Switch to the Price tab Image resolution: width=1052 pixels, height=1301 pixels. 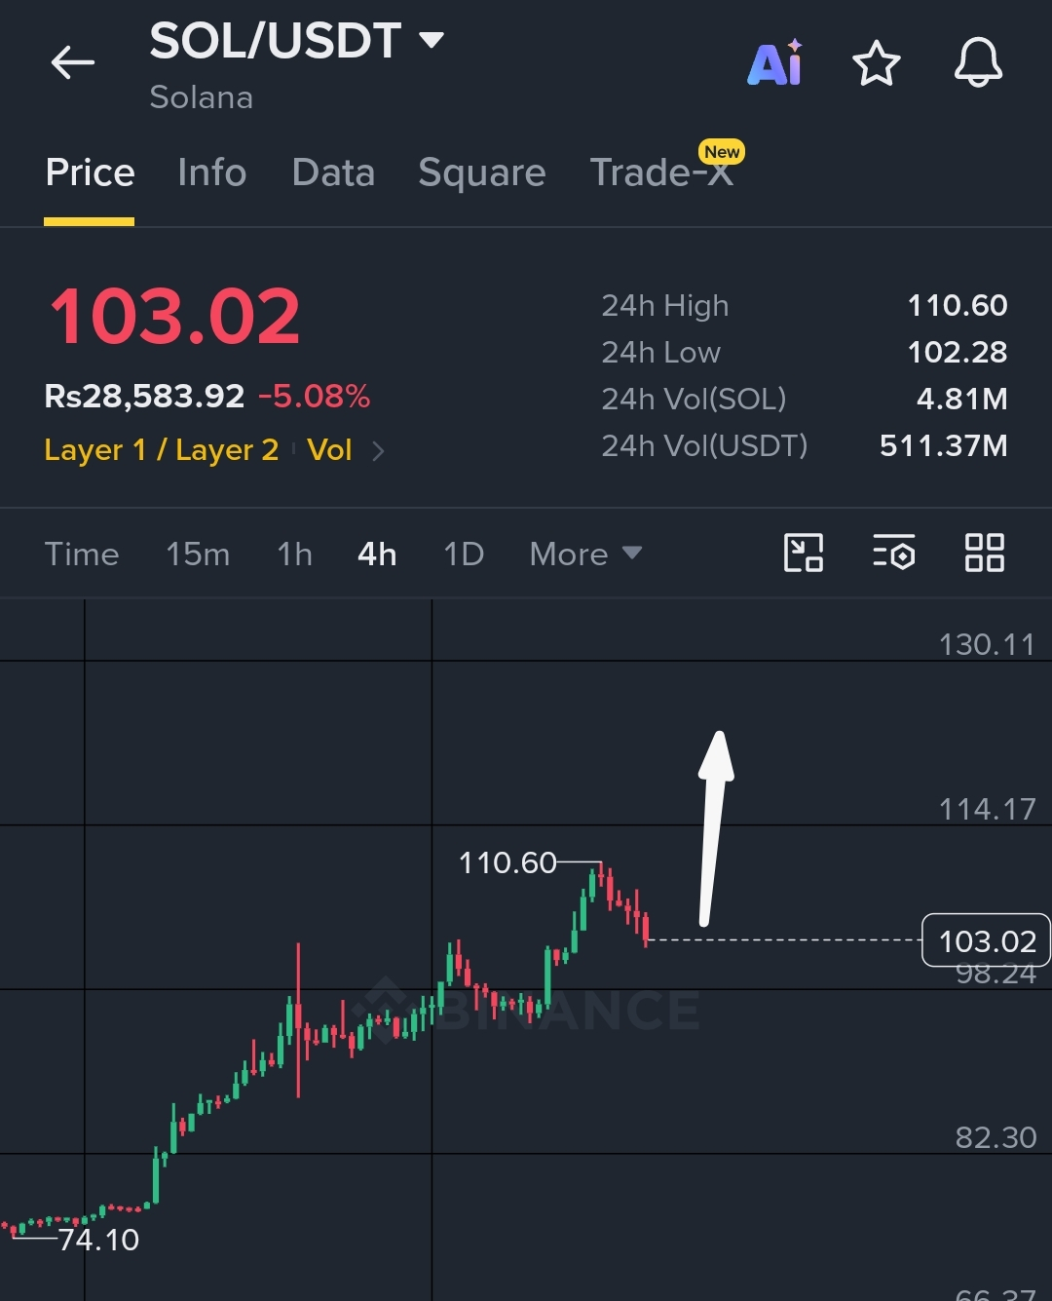point(90,172)
